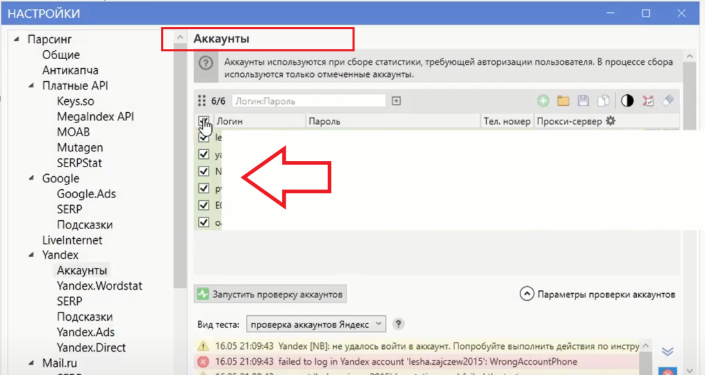
Task: Open proxy settings gear in Прокси-сервер column
Action: [x=611, y=121]
